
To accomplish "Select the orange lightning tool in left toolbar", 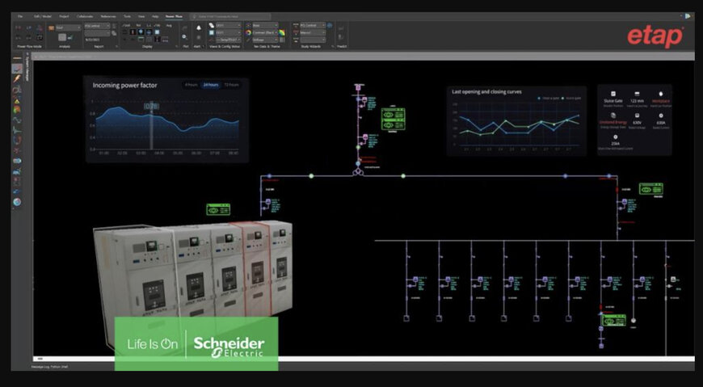I will [x=17, y=79].
